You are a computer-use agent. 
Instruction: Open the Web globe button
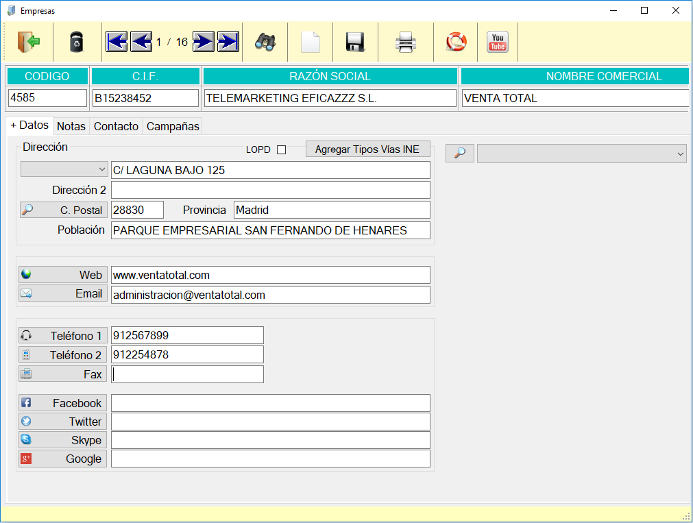[x=63, y=275]
